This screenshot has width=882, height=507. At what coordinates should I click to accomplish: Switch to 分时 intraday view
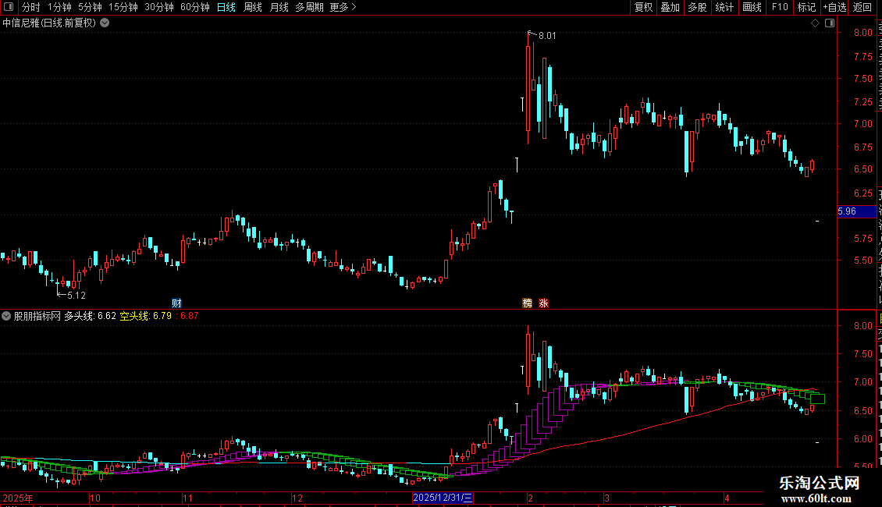(31, 7)
